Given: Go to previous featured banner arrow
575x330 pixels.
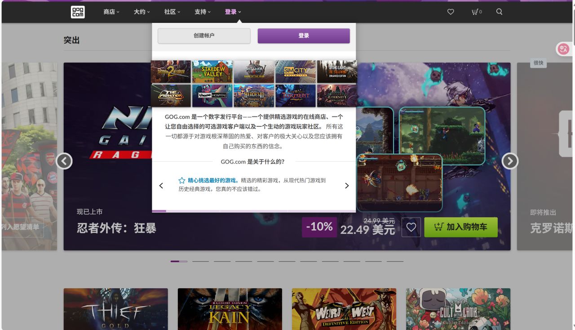Looking at the screenshot, I should [64, 161].
